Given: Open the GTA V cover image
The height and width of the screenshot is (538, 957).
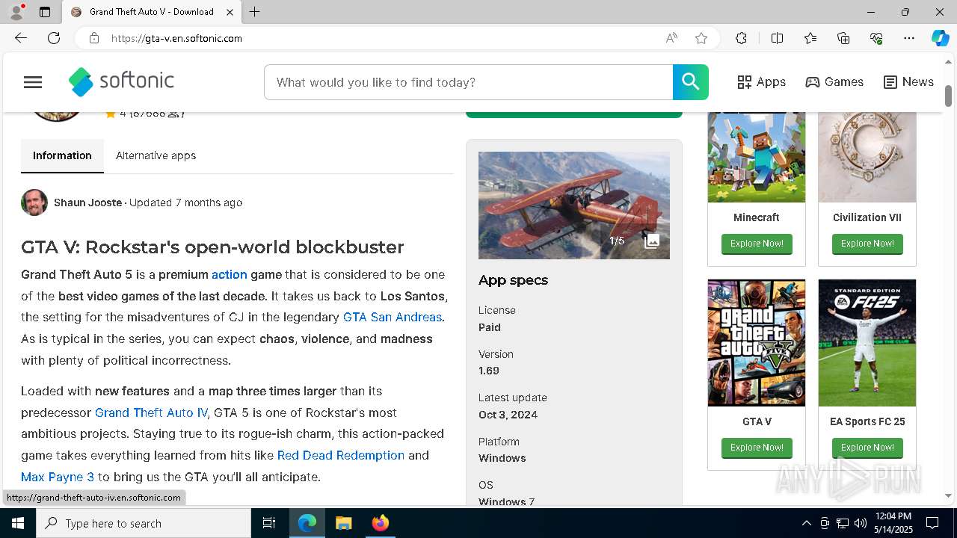Looking at the screenshot, I should pos(757,343).
